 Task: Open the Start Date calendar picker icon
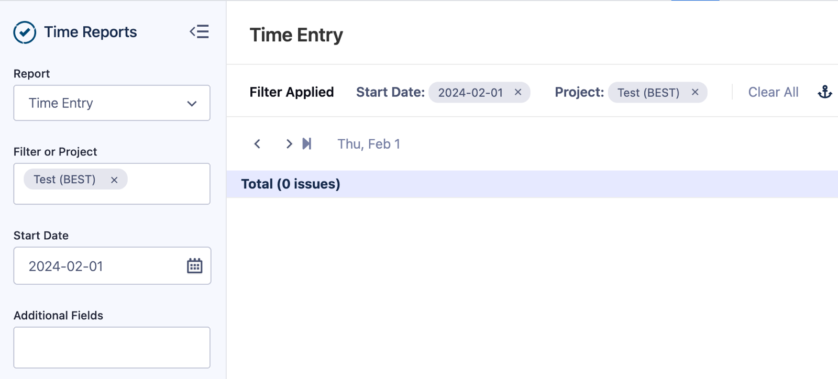pyautogui.click(x=194, y=265)
